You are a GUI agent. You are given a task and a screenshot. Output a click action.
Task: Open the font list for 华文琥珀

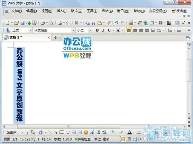[x=74, y=30]
